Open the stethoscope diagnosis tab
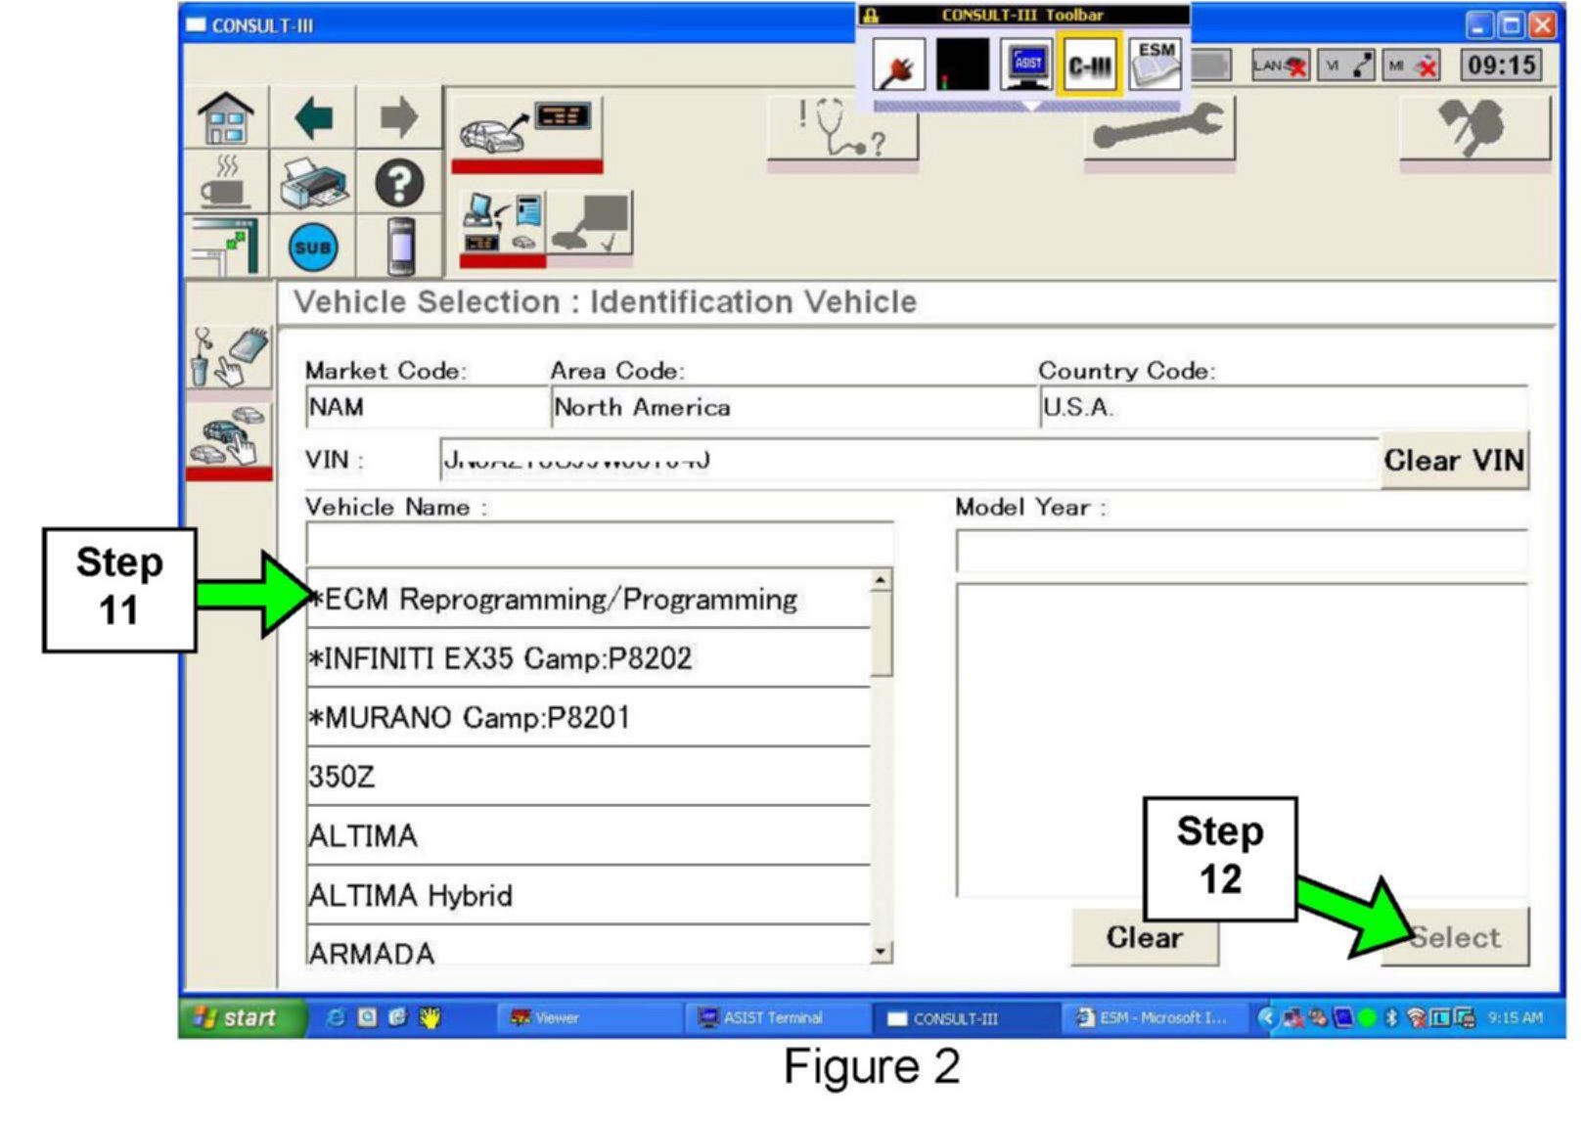The width and height of the screenshot is (1586, 1122). pos(842,128)
